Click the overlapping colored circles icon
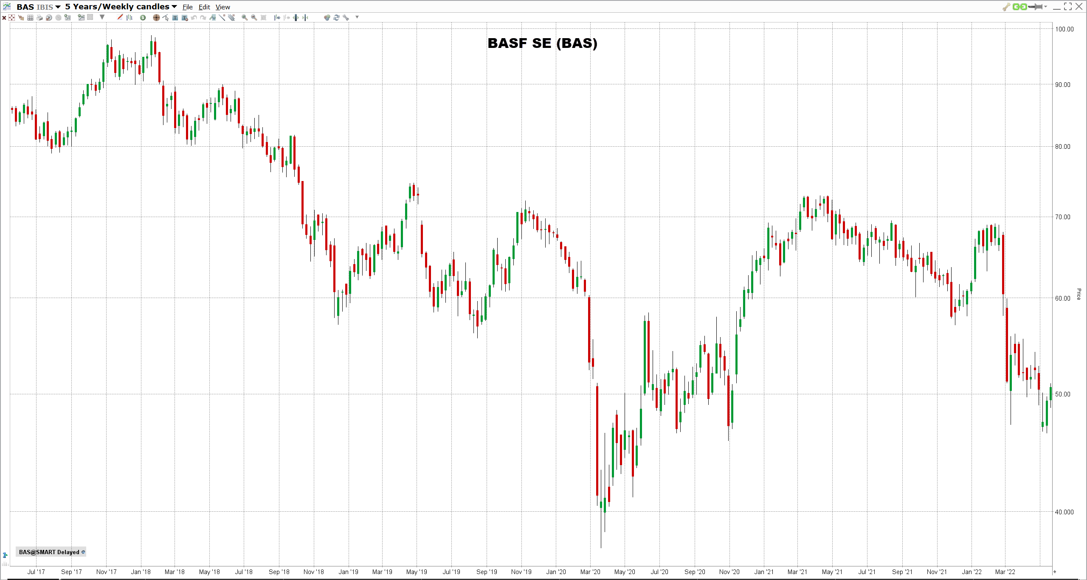The image size is (1087, 580). (x=327, y=18)
